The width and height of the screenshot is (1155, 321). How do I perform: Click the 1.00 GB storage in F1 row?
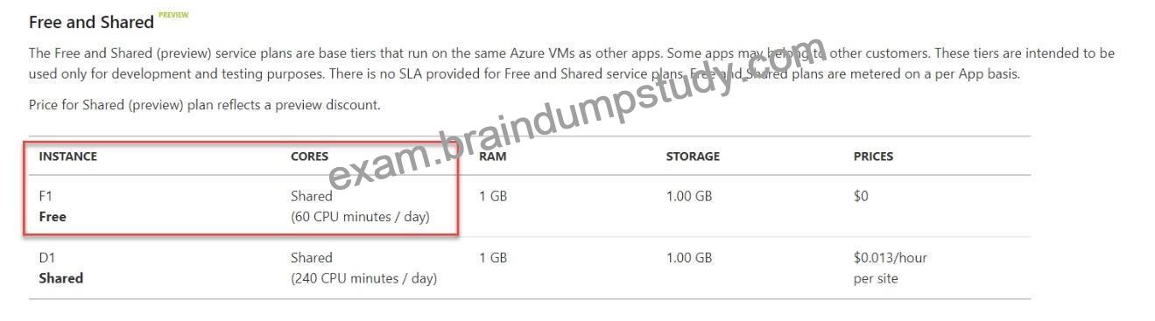(689, 196)
